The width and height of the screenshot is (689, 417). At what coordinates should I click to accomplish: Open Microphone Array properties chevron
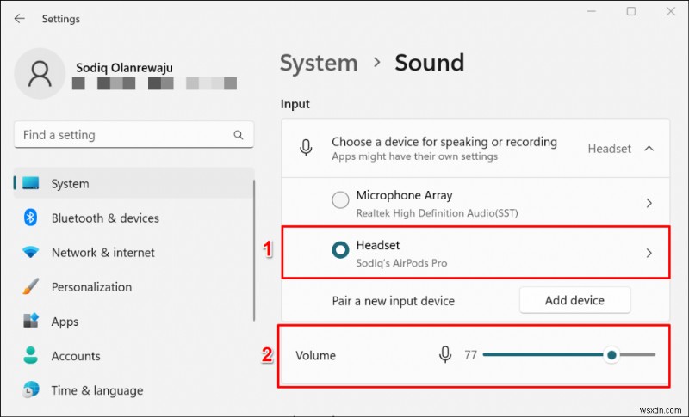(x=649, y=203)
